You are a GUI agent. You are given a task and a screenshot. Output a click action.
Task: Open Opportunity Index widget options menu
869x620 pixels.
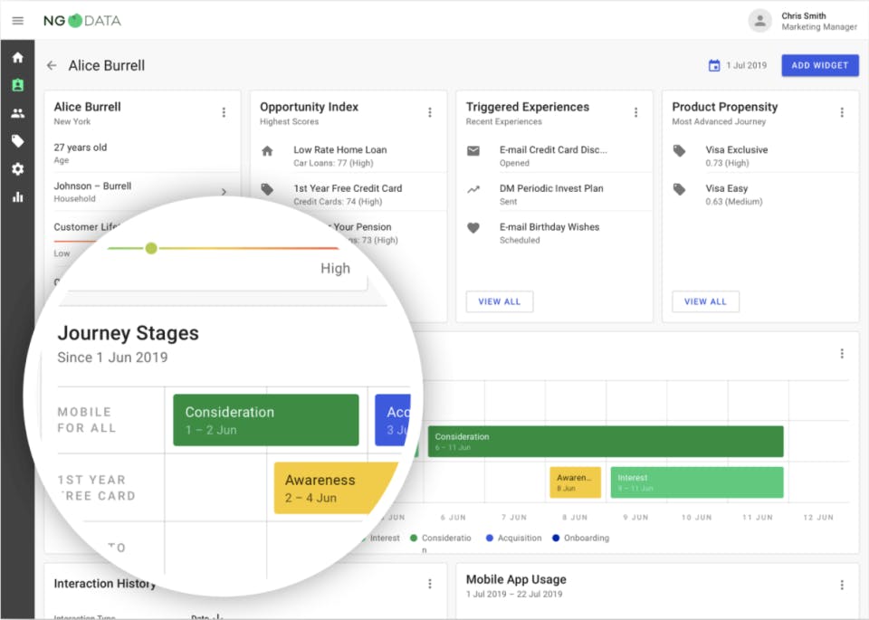430,112
